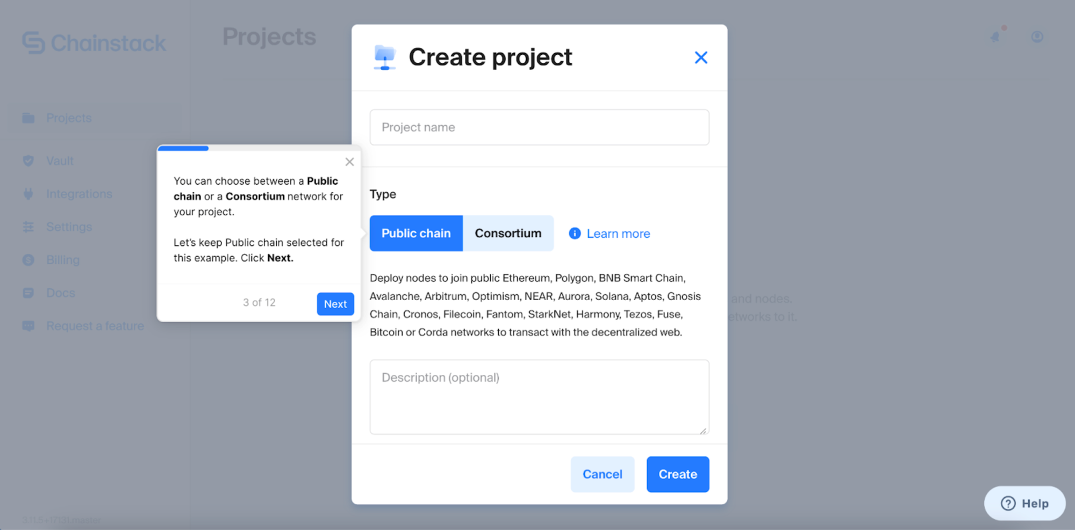Click the 'Create project' dialog title

coord(490,57)
